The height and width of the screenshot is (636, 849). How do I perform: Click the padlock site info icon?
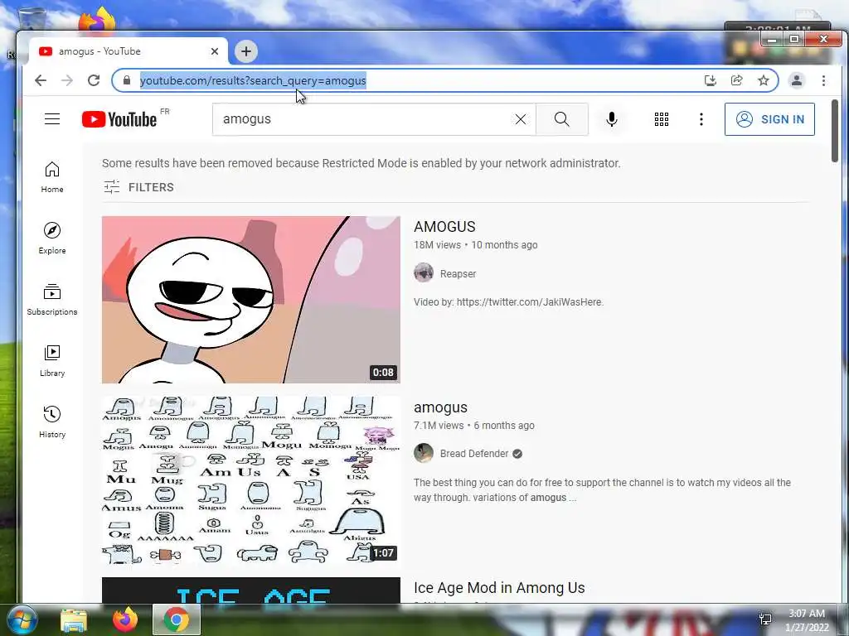click(127, 80)
